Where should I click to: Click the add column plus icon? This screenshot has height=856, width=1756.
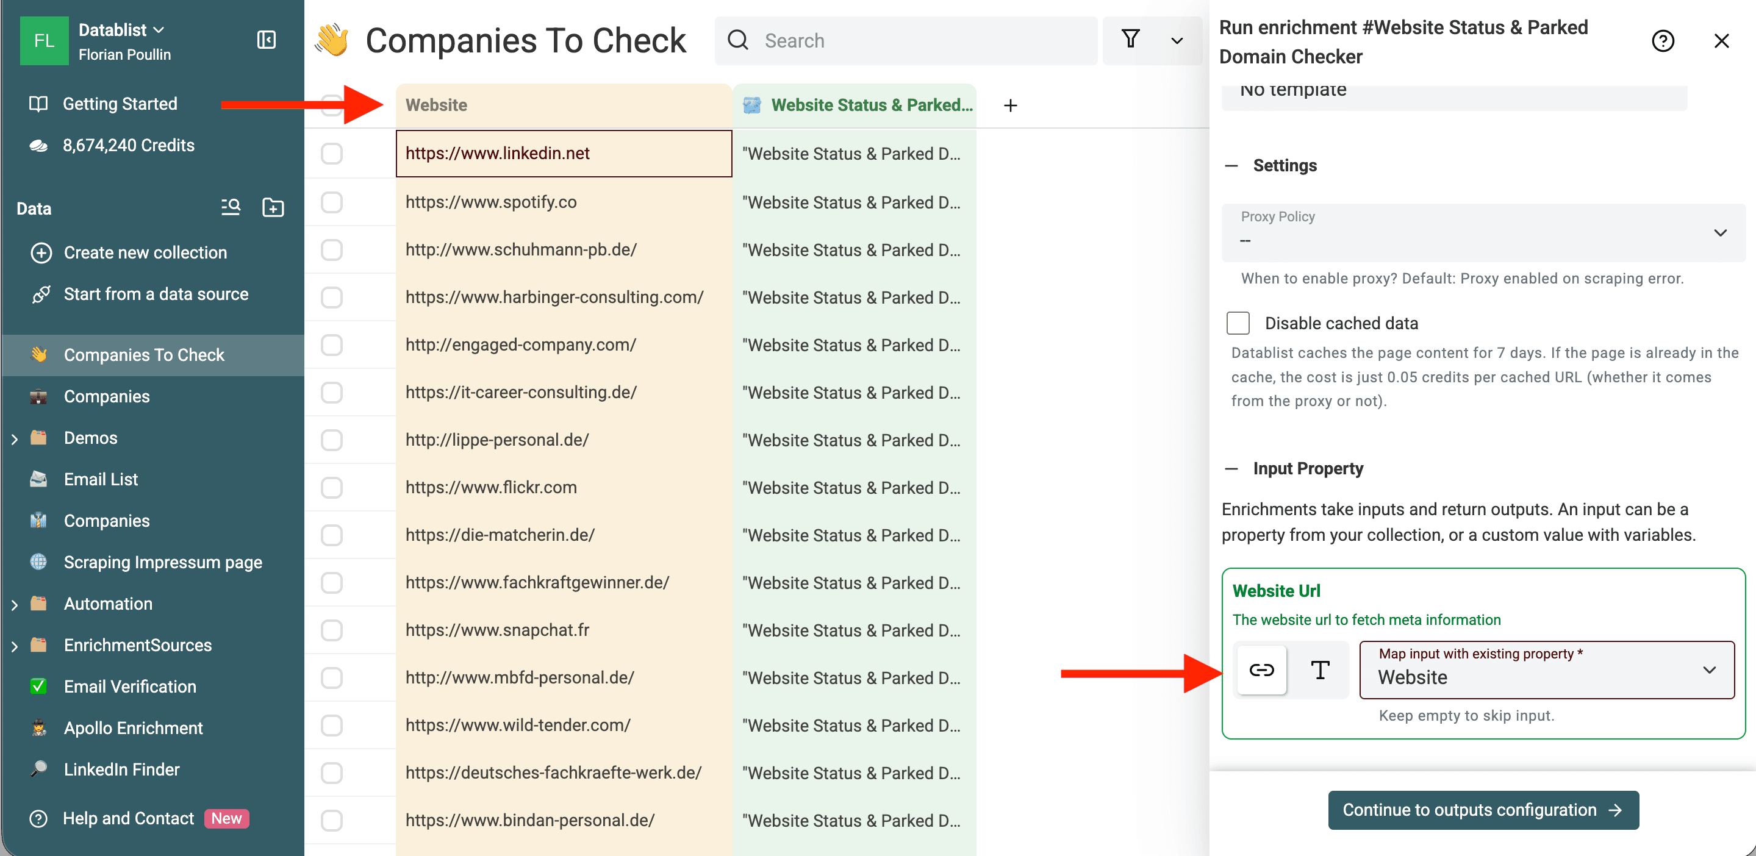[x=1010, y=105]
